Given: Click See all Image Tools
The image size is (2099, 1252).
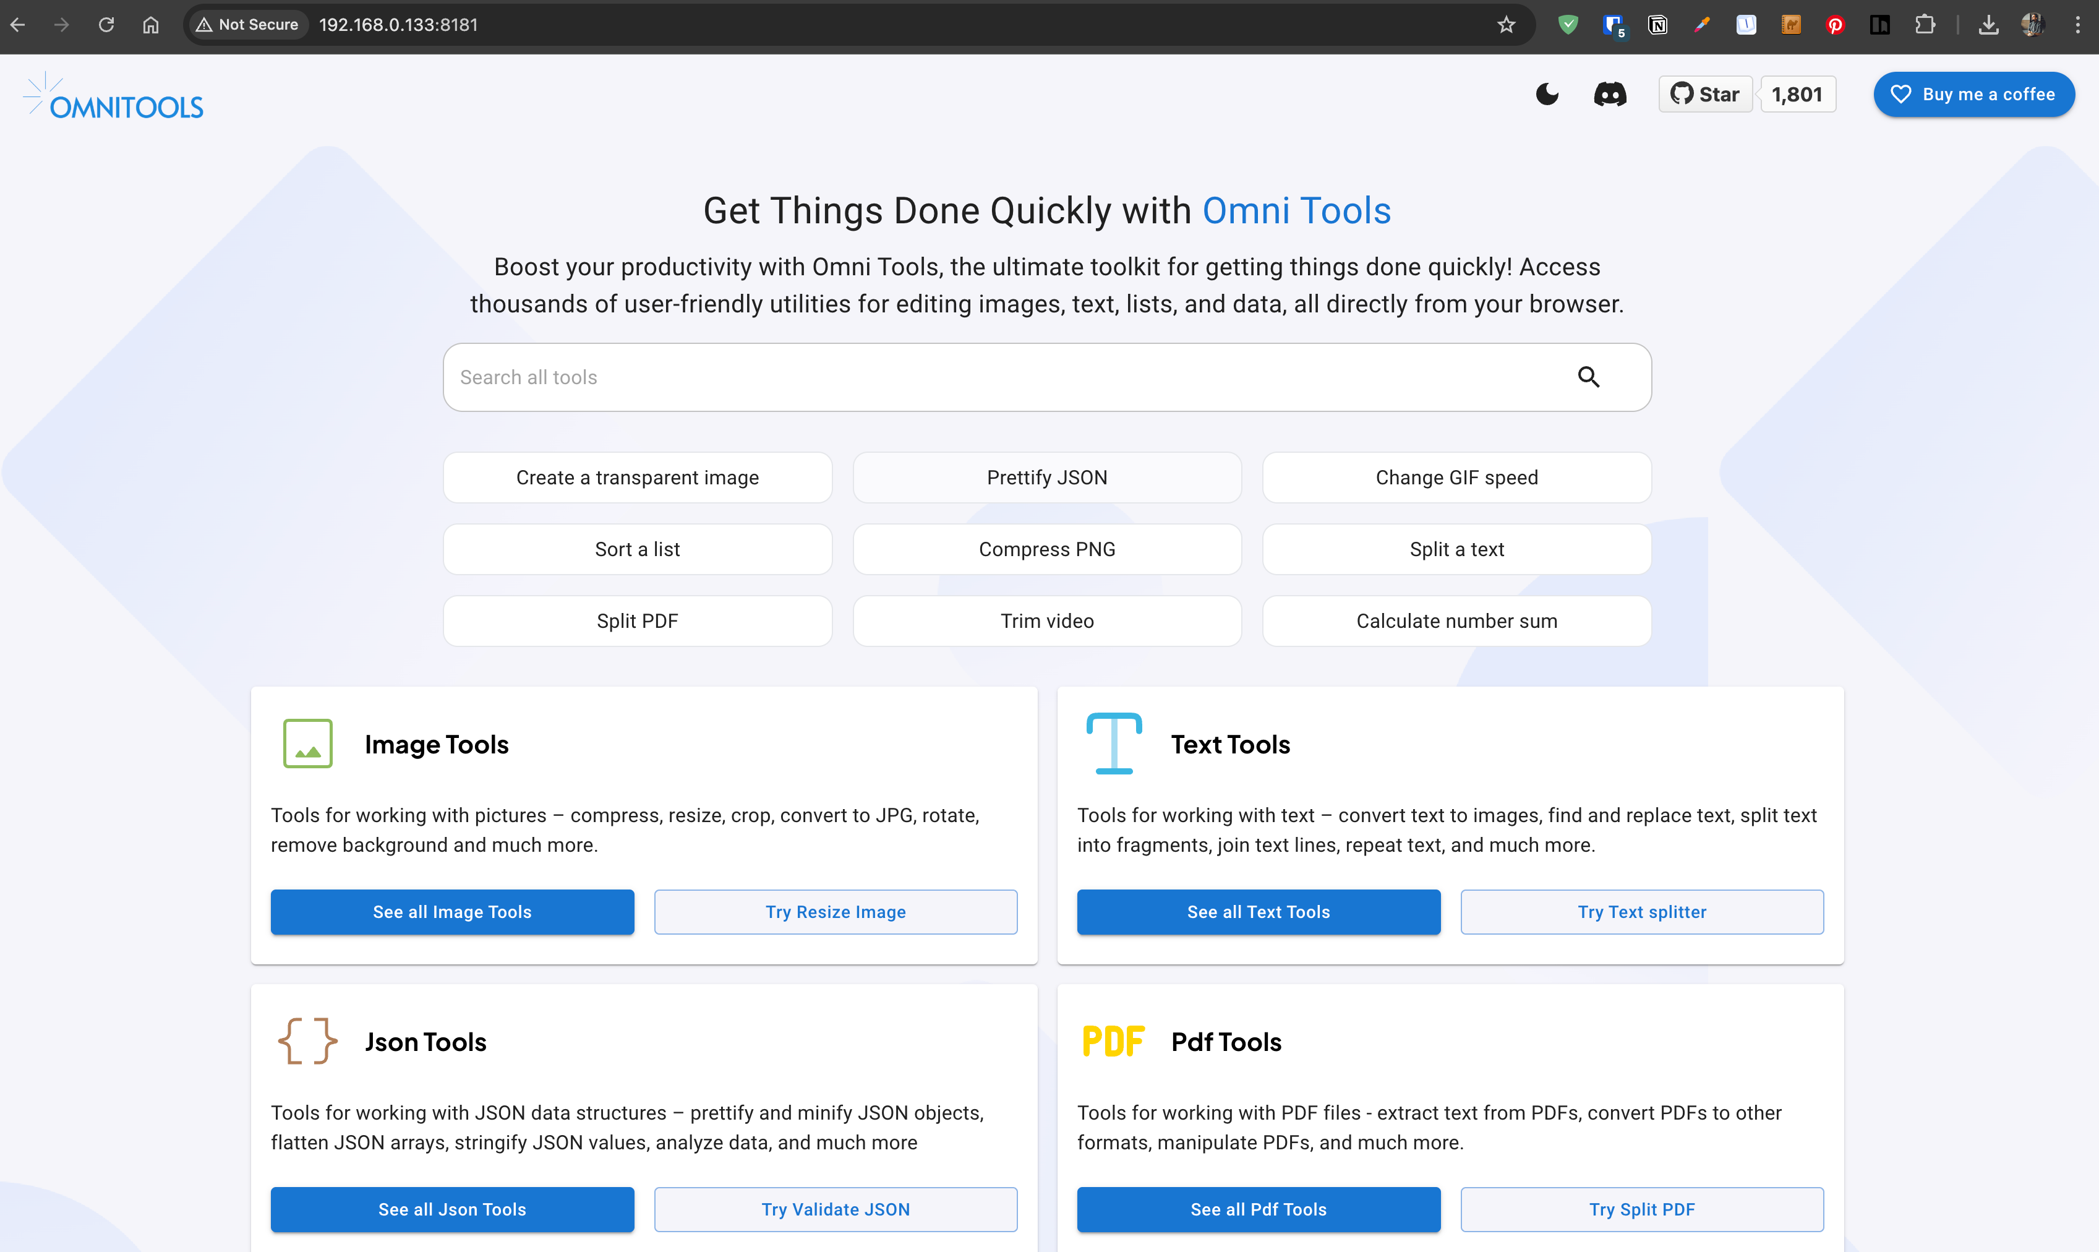Looking at the screenshot, I should pyautogui.click(x=452, y=912).
